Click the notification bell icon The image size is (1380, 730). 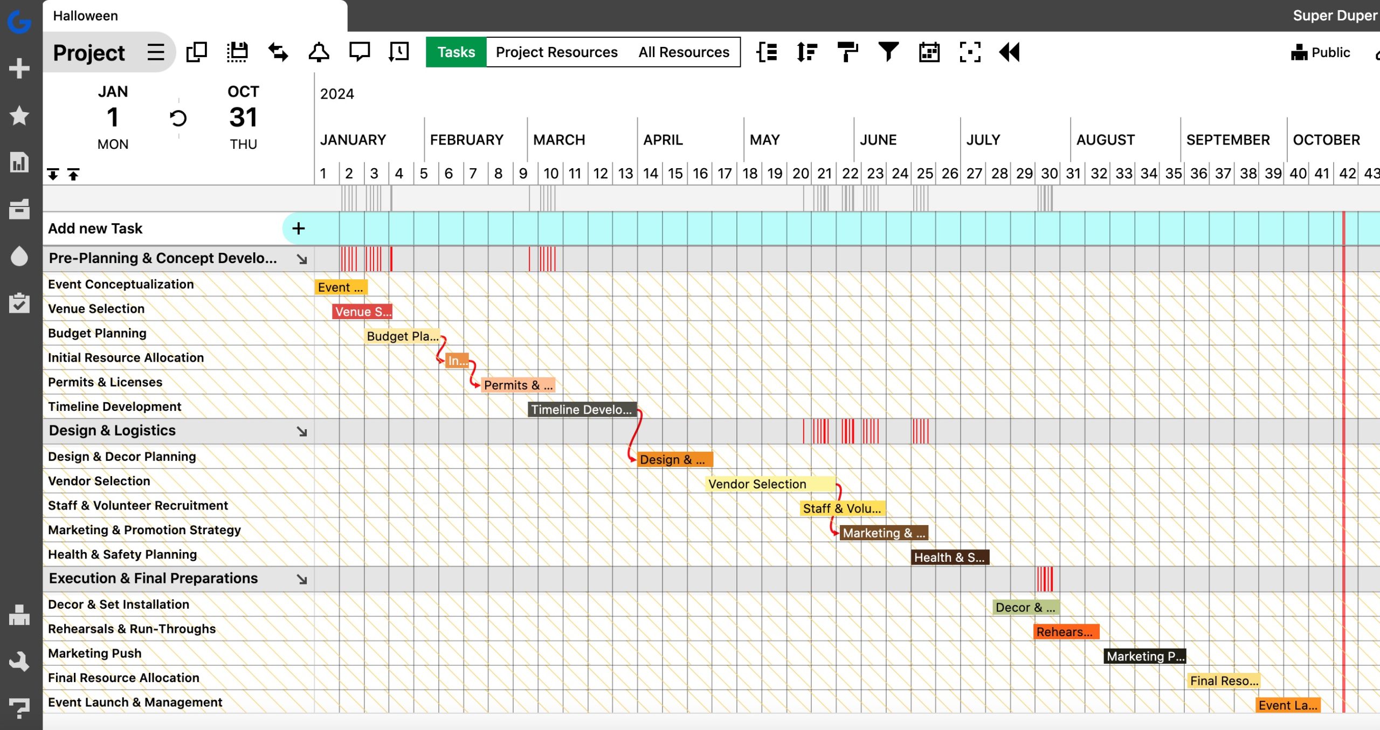click(x=319, y=52)
